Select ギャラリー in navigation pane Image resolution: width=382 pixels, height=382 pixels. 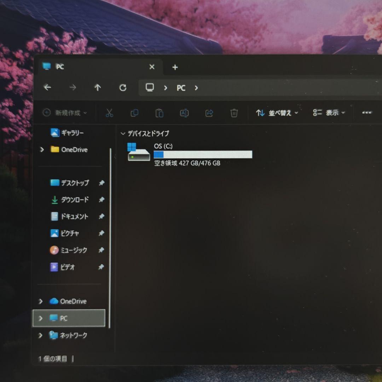(72, 133)
